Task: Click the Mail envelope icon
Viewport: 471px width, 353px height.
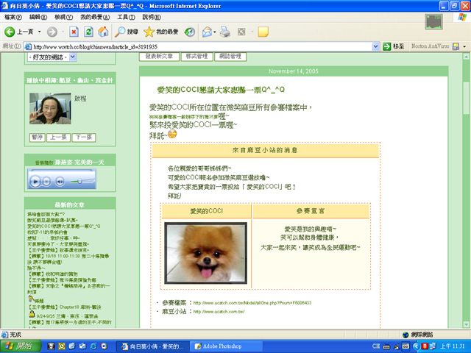Action: [x=207, y=32]
